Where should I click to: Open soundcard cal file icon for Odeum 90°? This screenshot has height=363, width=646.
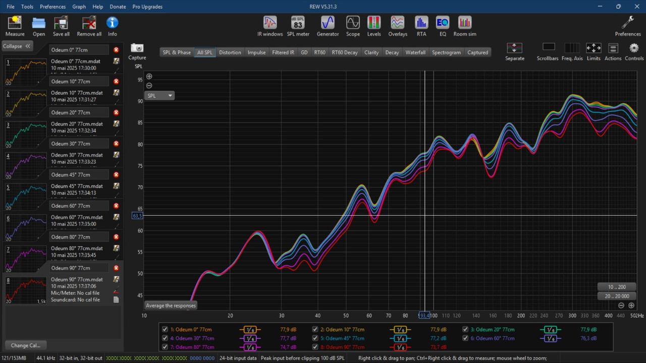(x=116, y=299)
